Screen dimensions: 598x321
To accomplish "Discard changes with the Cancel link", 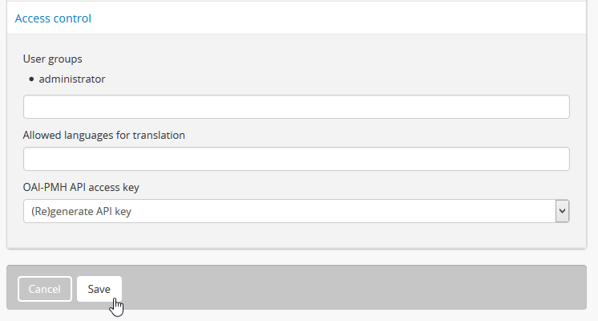I will tap(45, 289).
